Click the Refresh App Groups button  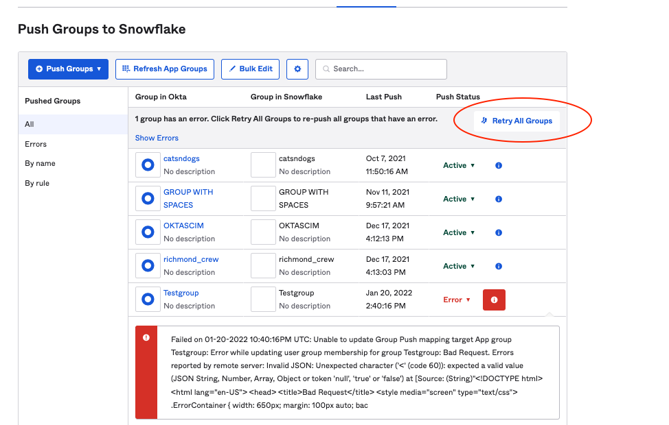(165, 69)
